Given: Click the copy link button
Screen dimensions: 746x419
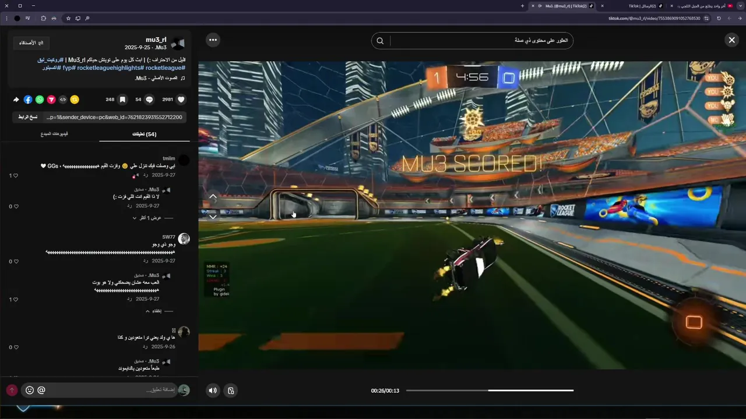Looking at the screenshot, I should pyautogui.click(x=28, y=117).
